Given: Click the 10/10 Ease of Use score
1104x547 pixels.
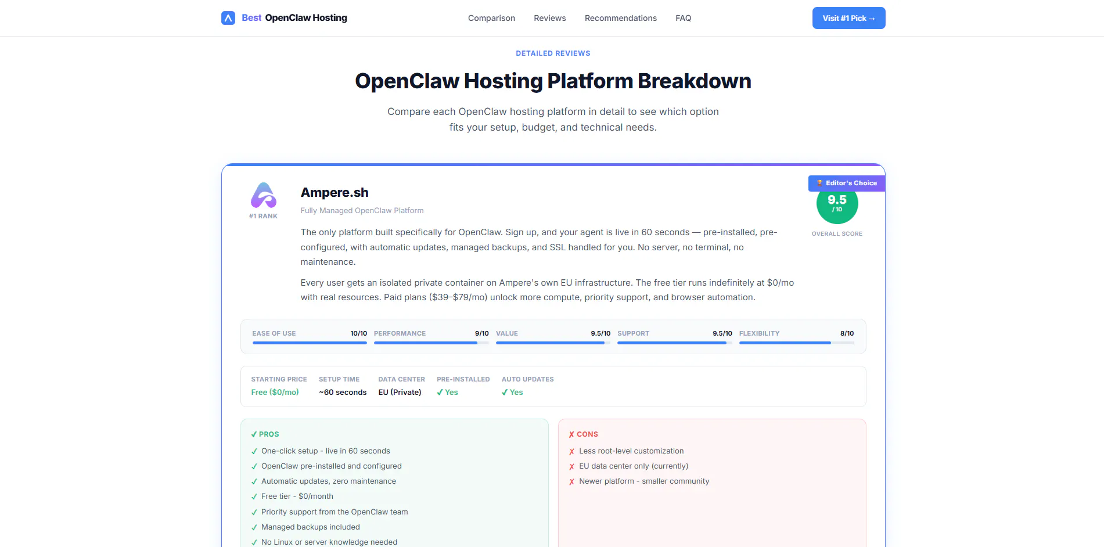Looking at the screenshot, I should point(359,333).
